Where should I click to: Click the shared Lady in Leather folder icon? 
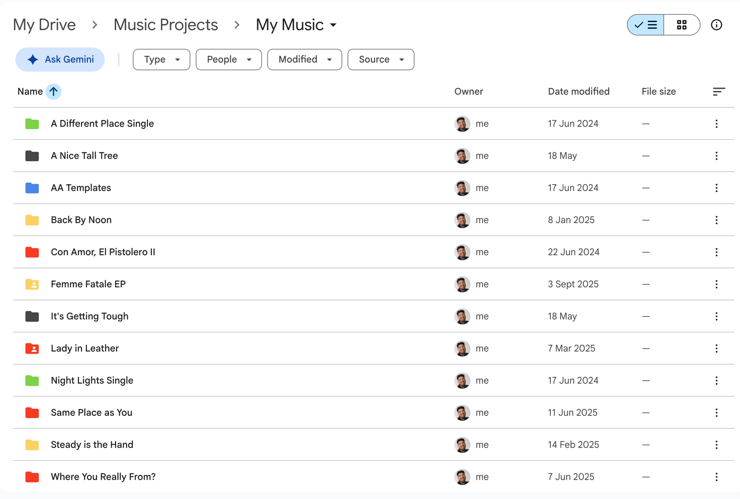tap(32, 348)
